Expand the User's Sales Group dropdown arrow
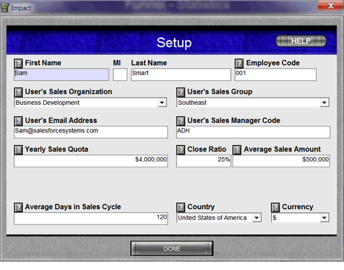 324,103
